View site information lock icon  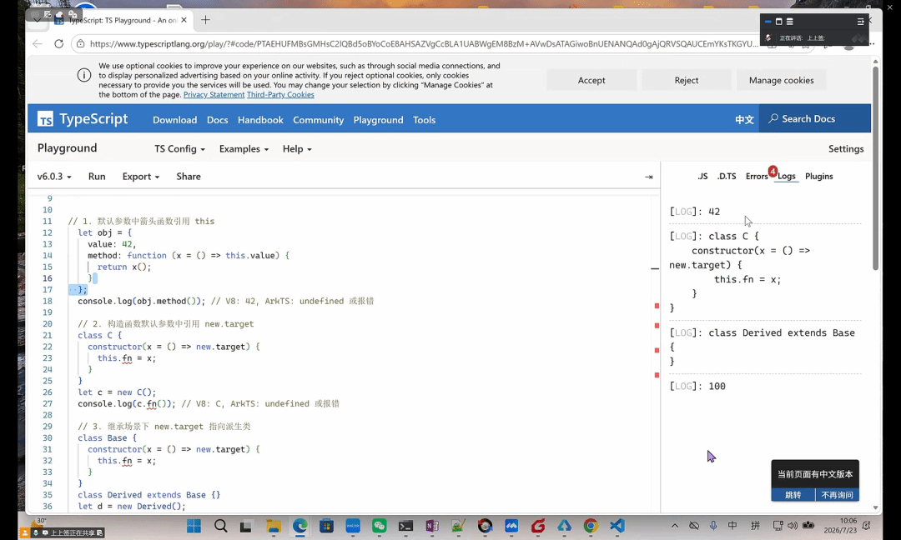click(x=80, y=43)
